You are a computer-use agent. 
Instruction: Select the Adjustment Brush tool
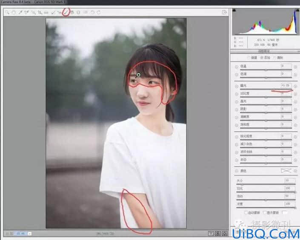point(66,12)
